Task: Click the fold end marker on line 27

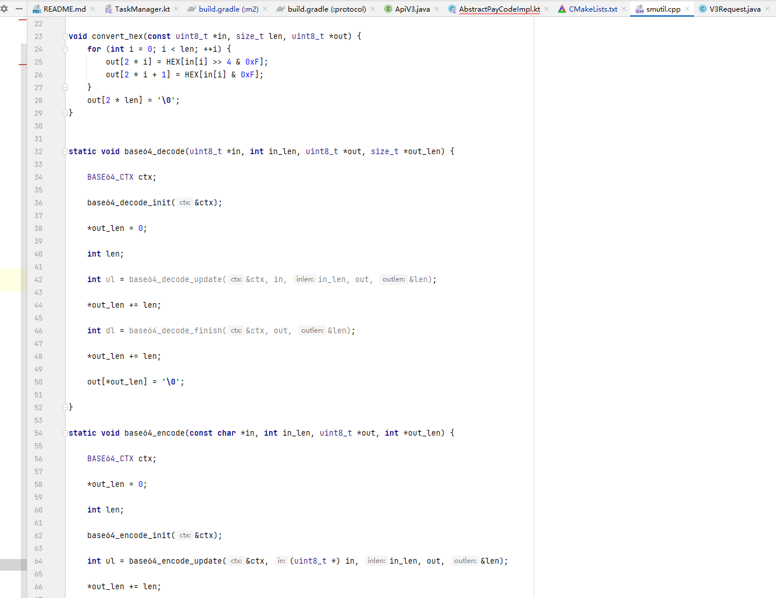Action: tap(65, 87)
